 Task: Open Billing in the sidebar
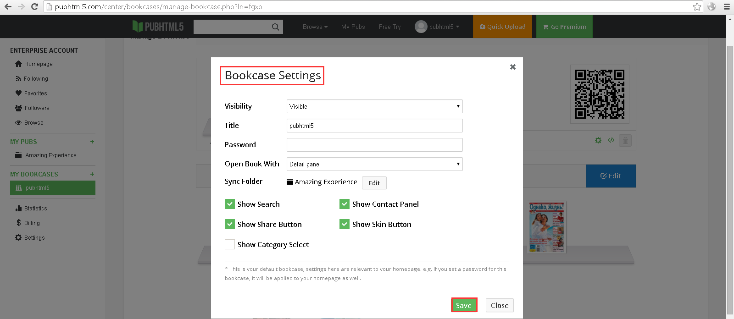28,223
